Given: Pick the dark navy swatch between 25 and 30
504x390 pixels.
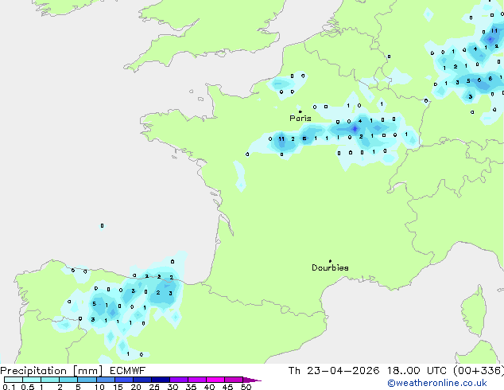Looking at the screenshot, I should (x=161, y=380).
